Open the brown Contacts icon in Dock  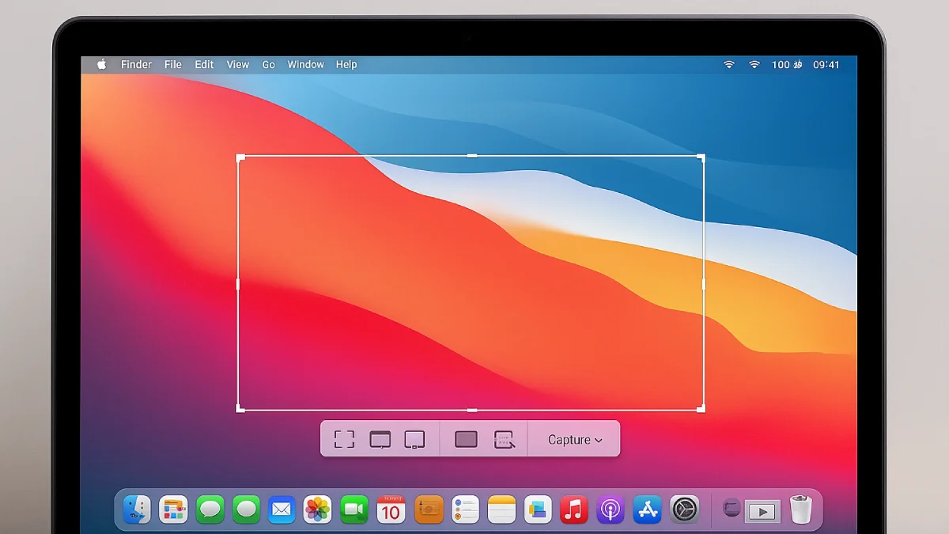429,509
